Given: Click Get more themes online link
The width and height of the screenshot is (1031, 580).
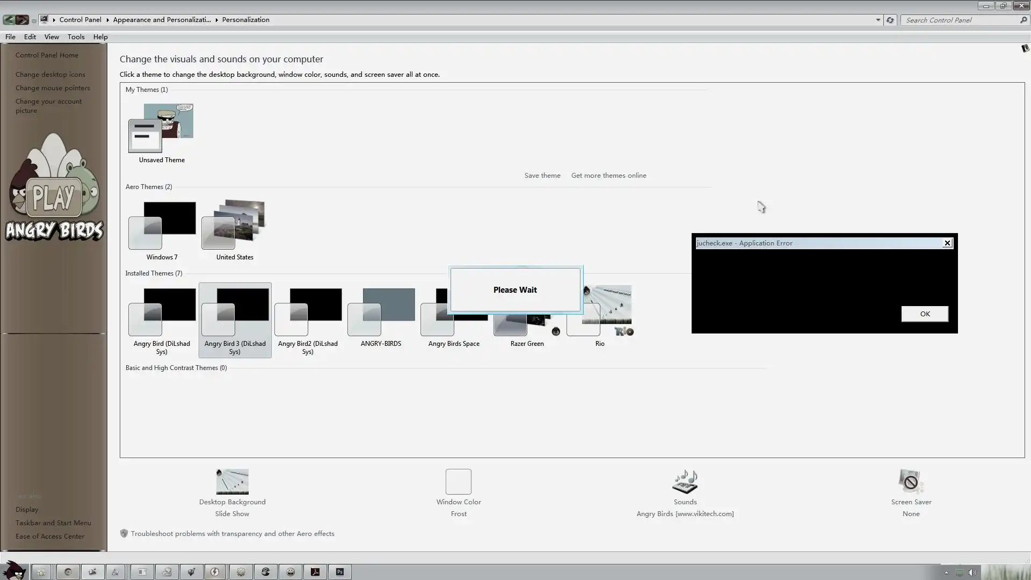Looking at the screenshot, I should [608, 176].
